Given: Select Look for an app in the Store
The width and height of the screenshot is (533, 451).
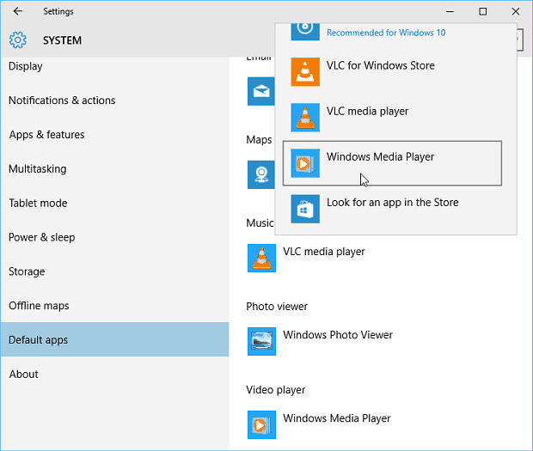Looking at the screenshot, I should pyautogui.click(x=392, y=209).
